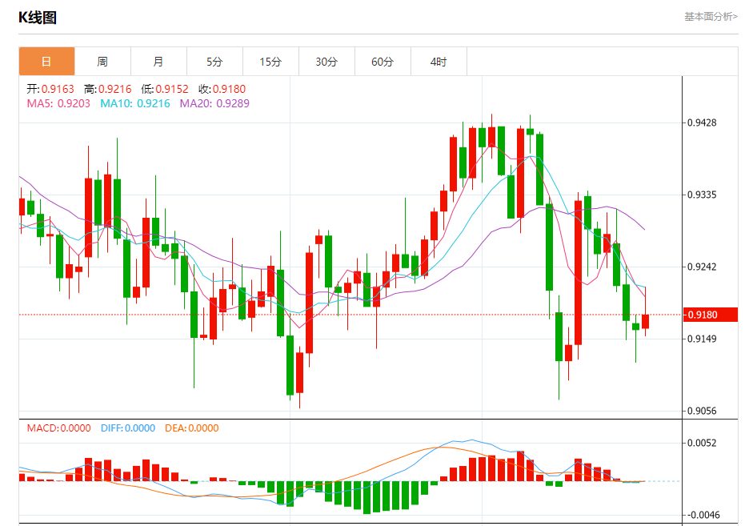The image size is (749, 526).
Task: Open the 30分 interval tab
Action: (326, 61)
